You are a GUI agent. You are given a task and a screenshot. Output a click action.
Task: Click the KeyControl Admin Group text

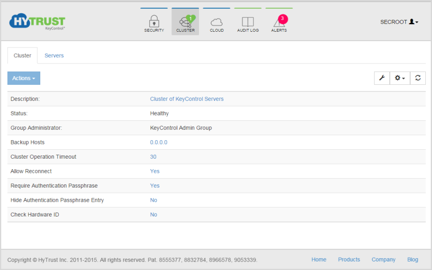(x=181, y=128)
